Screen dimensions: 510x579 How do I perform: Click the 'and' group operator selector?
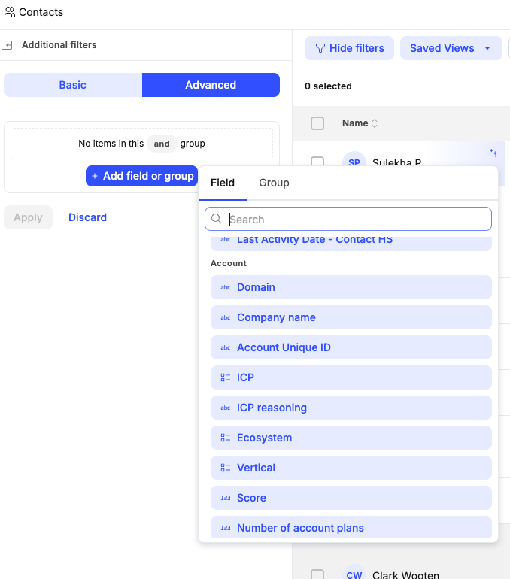(x=162, y=144)
